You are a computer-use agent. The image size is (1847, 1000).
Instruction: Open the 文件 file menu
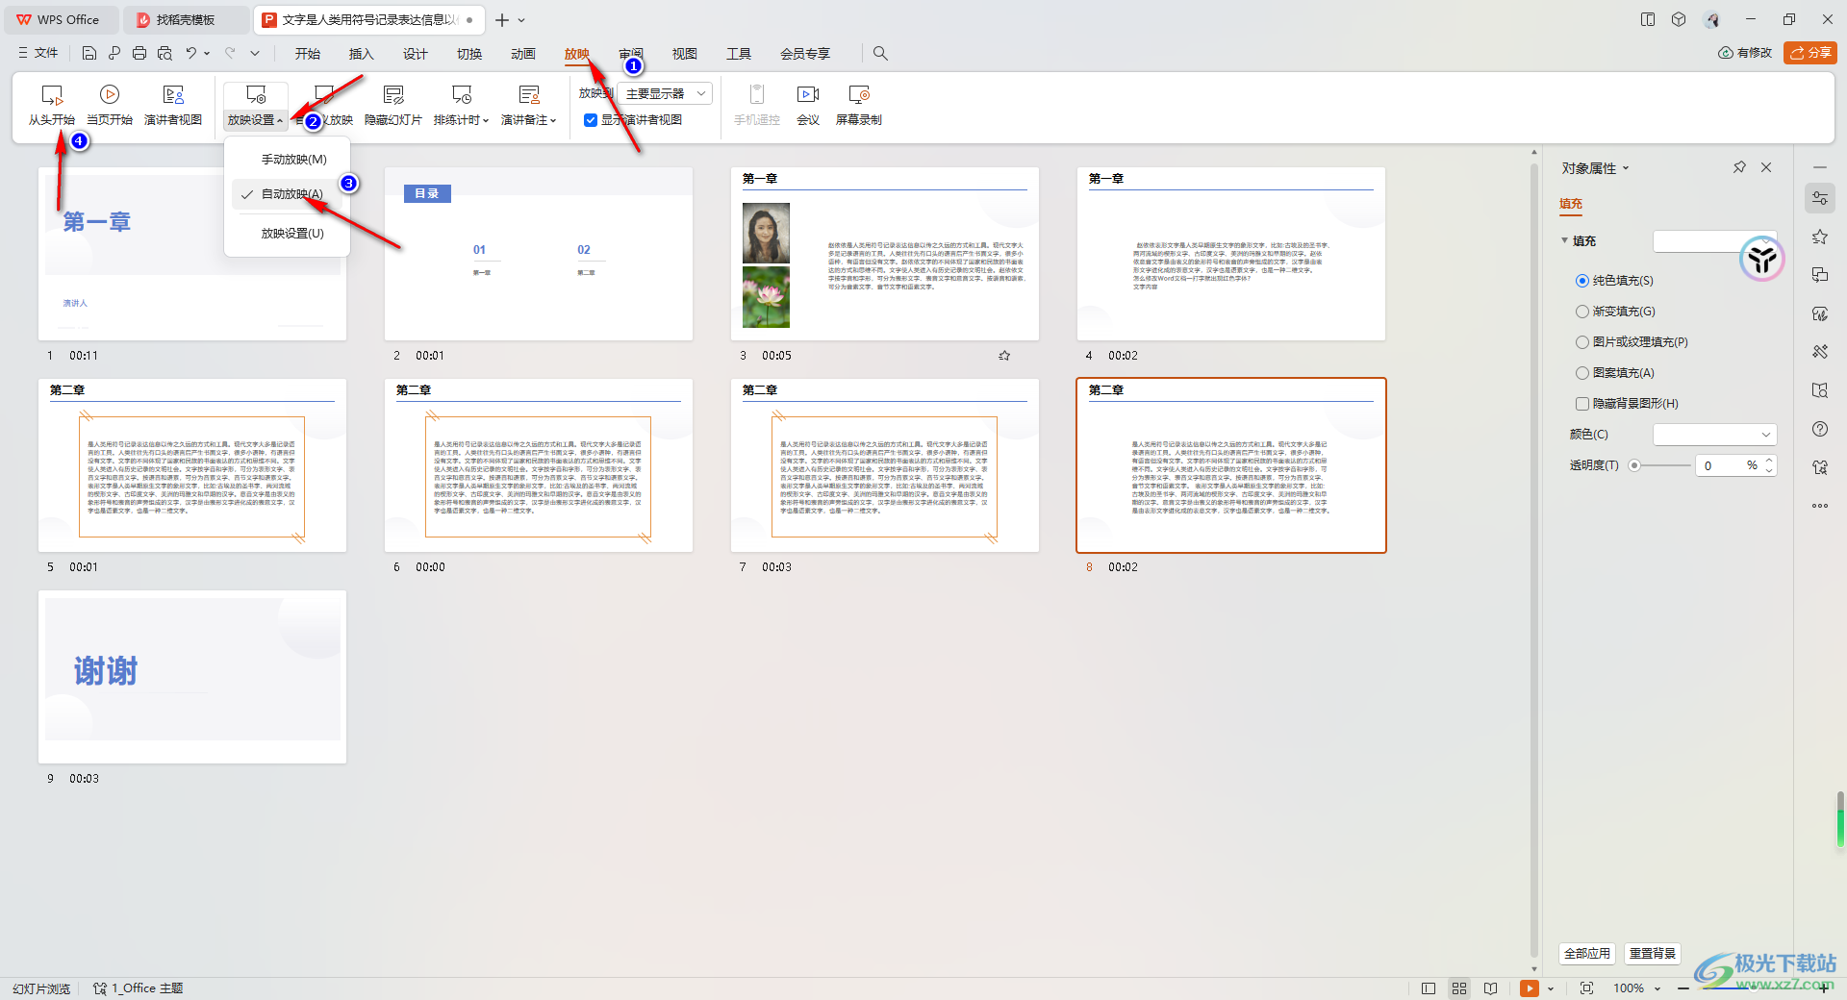point(38,53)
